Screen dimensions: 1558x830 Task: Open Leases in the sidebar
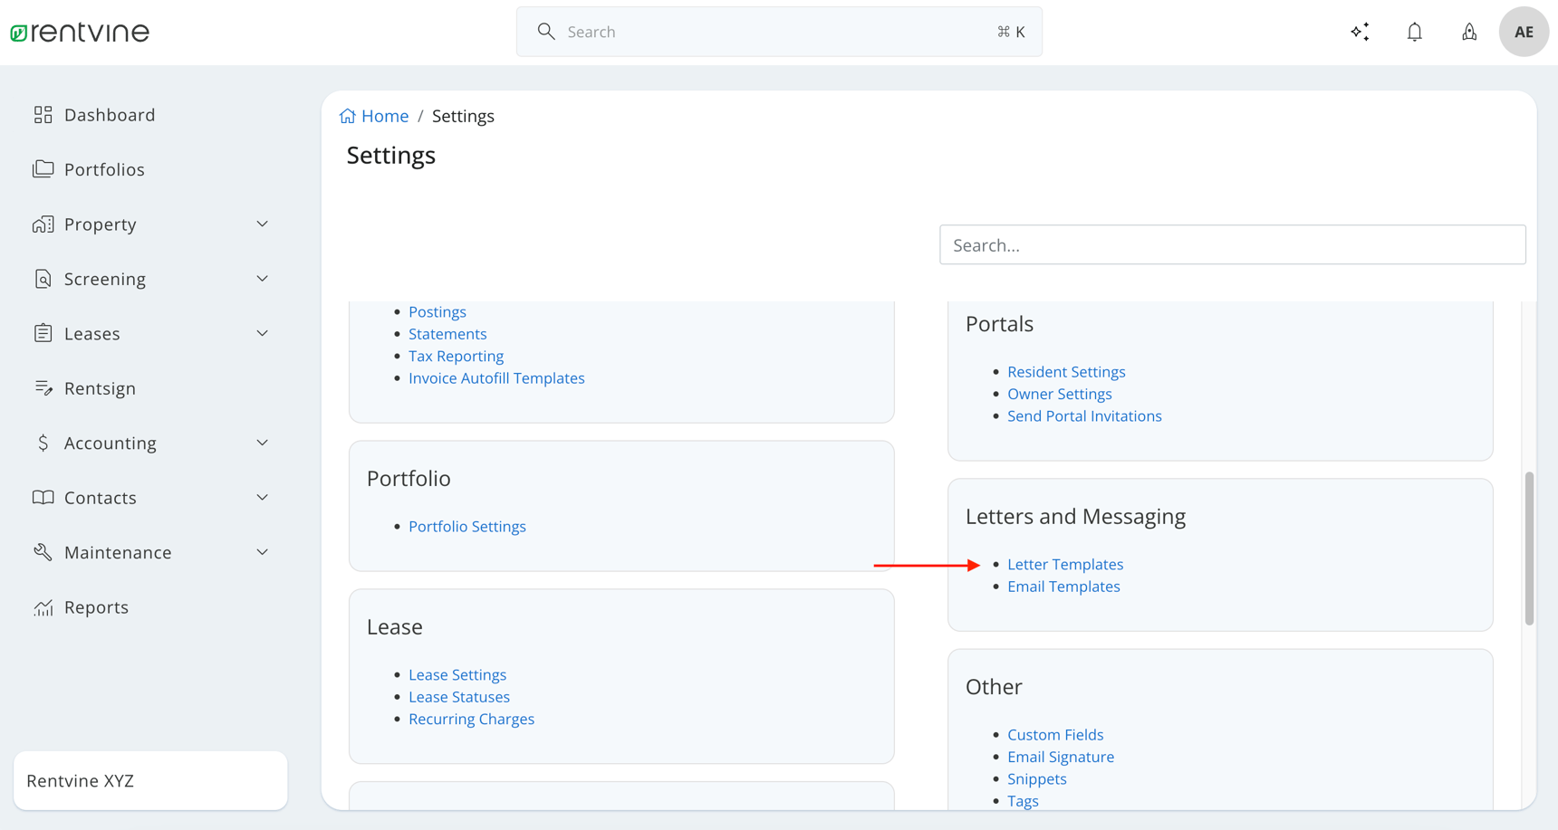click(92, 334)
